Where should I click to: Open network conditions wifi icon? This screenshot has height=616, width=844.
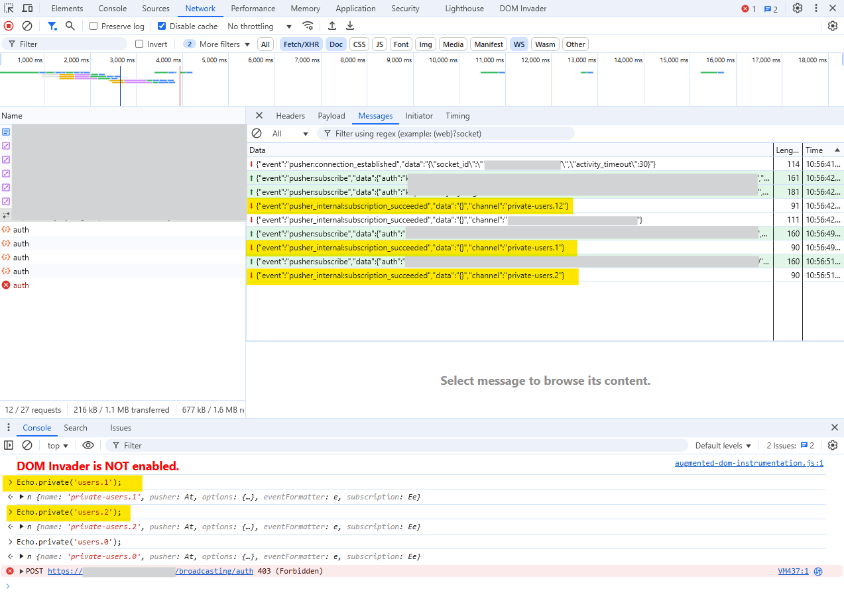click(x=308, y=26)
